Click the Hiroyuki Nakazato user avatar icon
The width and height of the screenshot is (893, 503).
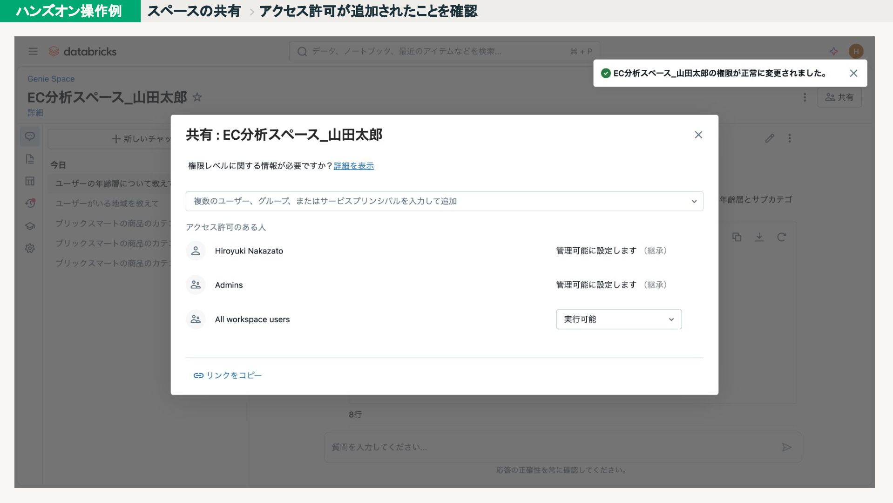pyautogui.click(x=196, y=251)
